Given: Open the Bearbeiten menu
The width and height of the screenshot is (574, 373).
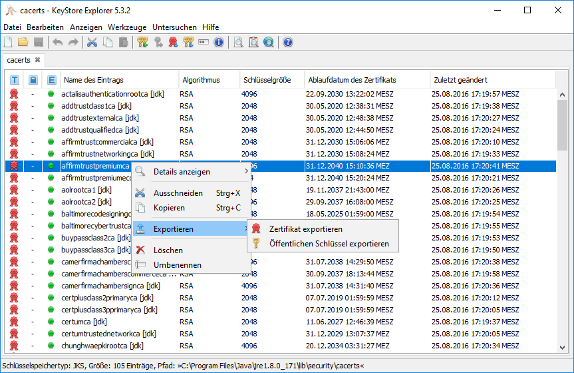Looking at the screenshot, I should tap(45, 27).
